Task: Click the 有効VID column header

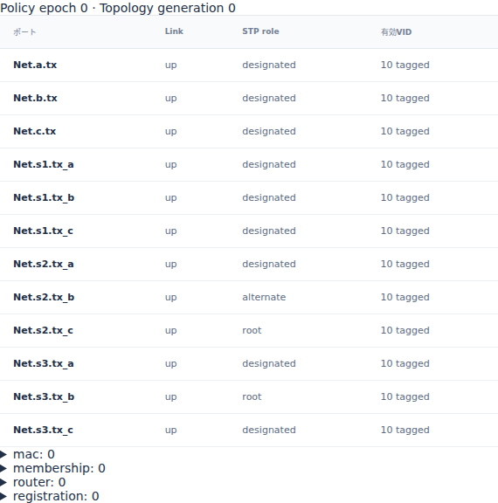Action: pyautogui.click(x=396, y=31)
